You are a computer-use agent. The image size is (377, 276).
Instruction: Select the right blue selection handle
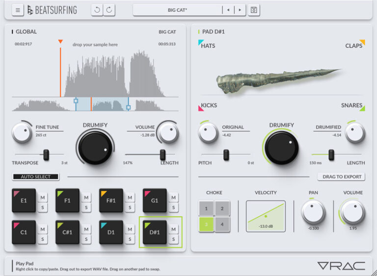click(129, 107)
